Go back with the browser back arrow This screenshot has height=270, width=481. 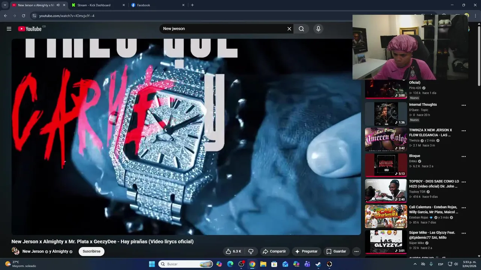5,16
